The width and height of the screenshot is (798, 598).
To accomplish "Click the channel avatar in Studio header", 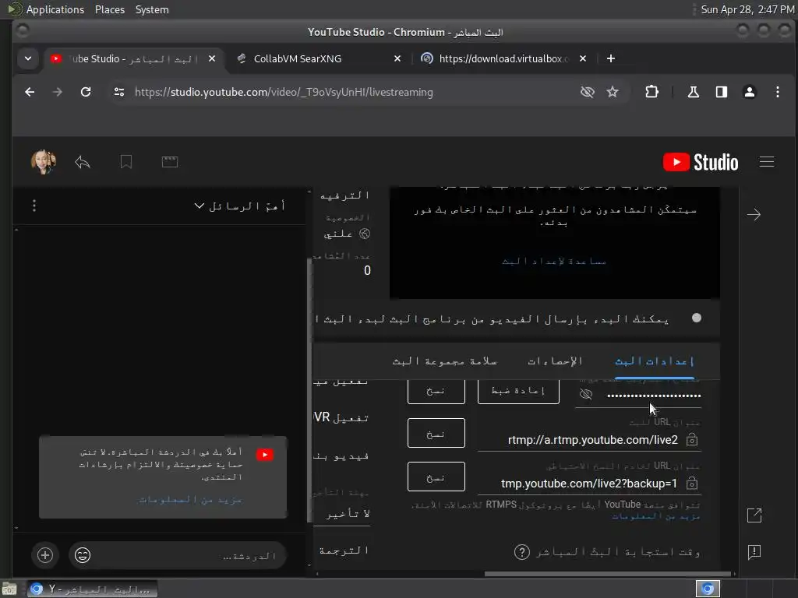I will (x=44, y=162).
